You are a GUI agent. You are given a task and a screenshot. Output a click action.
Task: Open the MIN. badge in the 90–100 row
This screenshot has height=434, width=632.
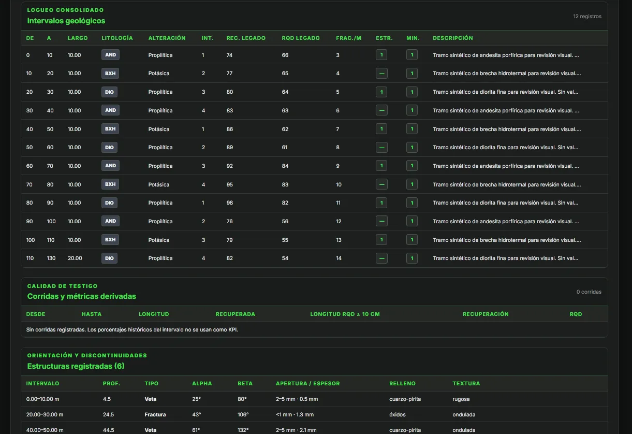412,222
